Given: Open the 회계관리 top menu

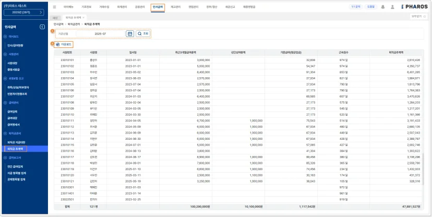Looking at the screenshot, I should [x=122, y=7].
